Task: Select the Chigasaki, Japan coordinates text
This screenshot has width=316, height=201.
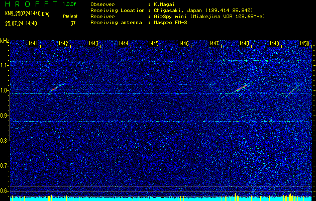Action: [x=203, y=11]
